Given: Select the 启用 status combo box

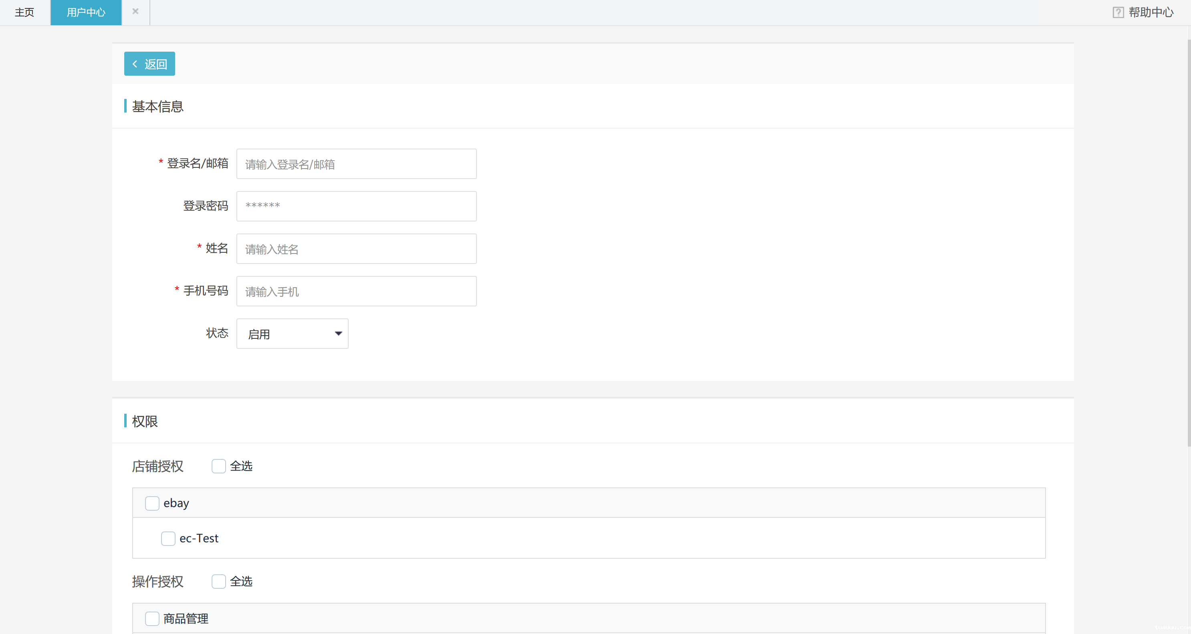Looking at the screenshot, I should tap(287, 334).
